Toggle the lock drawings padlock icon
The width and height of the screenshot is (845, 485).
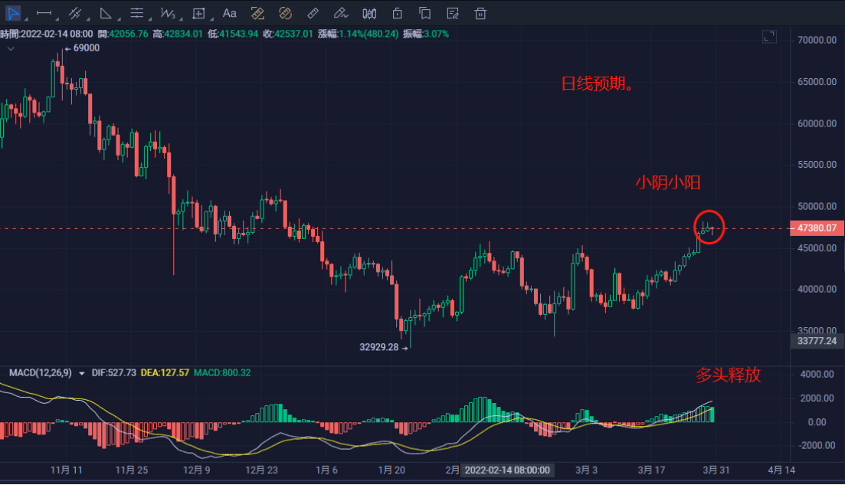coord(397,13)
